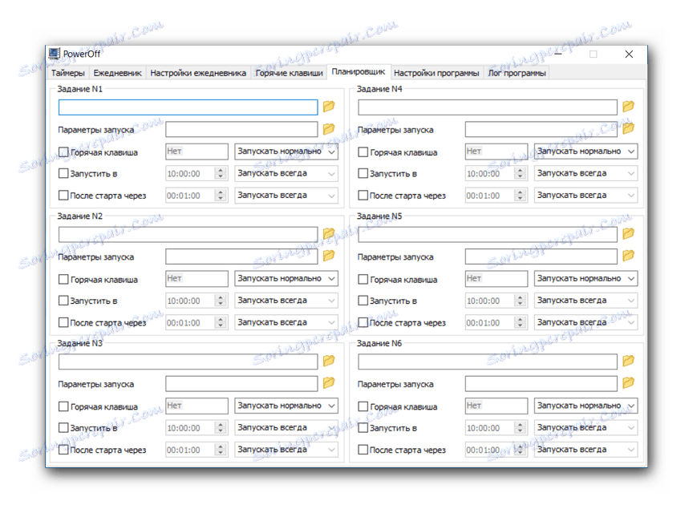Open folder icon beside Параметры запуска in Задание N2

click(329, 256)
